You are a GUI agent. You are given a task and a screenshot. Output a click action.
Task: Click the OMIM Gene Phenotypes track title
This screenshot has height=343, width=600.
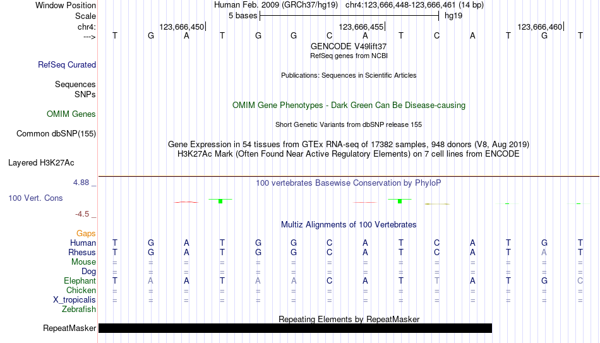click(x=349, y=105)
